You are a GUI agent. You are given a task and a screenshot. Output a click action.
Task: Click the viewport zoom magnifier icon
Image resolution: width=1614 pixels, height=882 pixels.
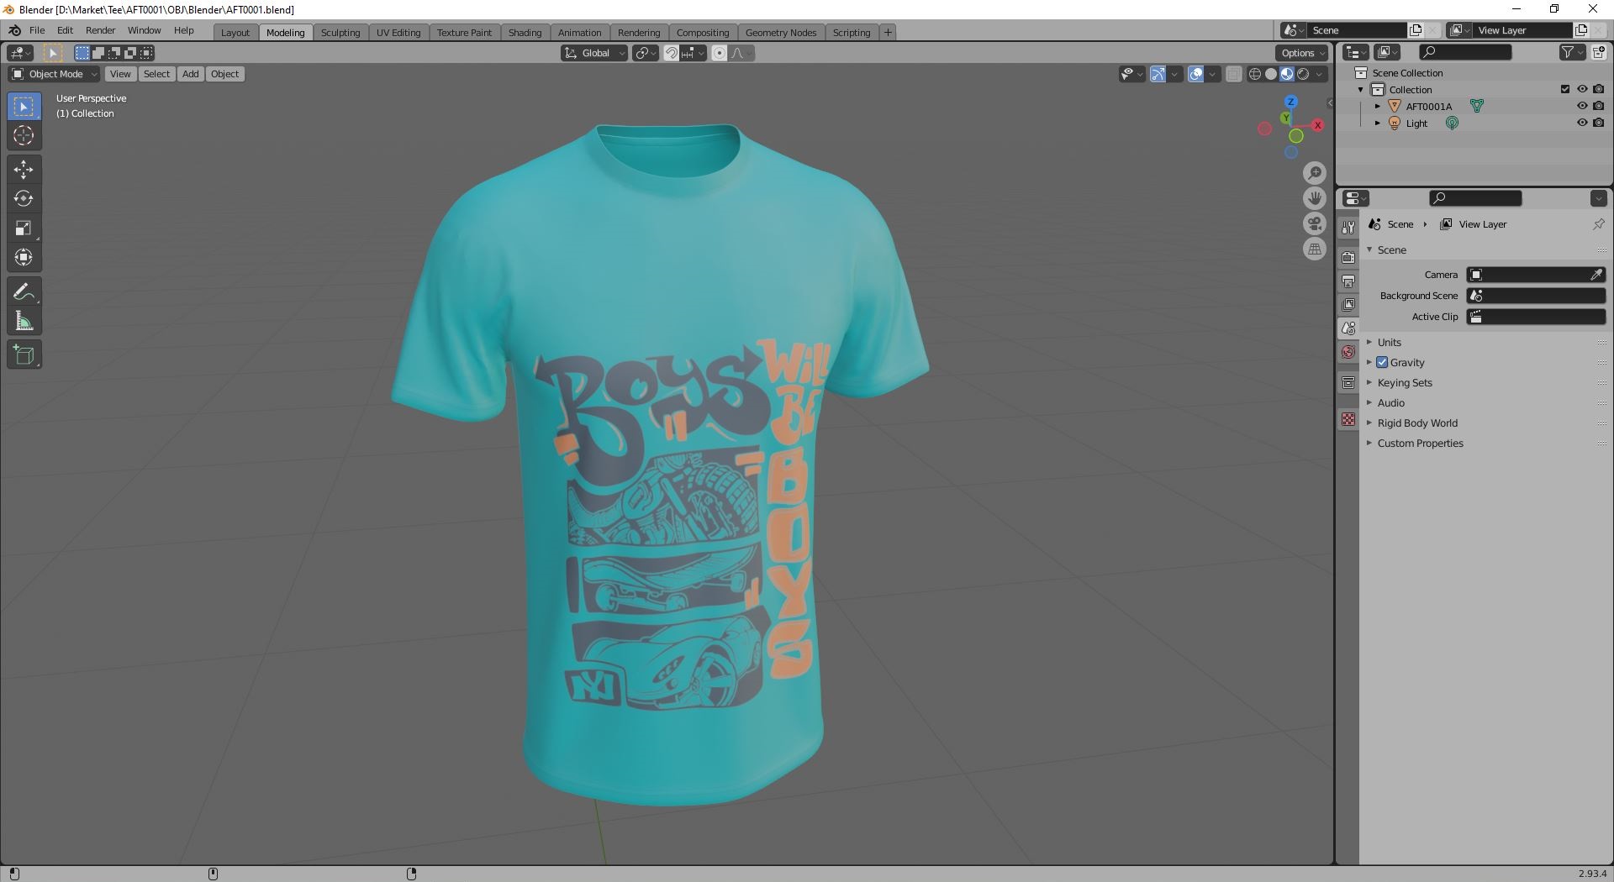click(1315, 173)
